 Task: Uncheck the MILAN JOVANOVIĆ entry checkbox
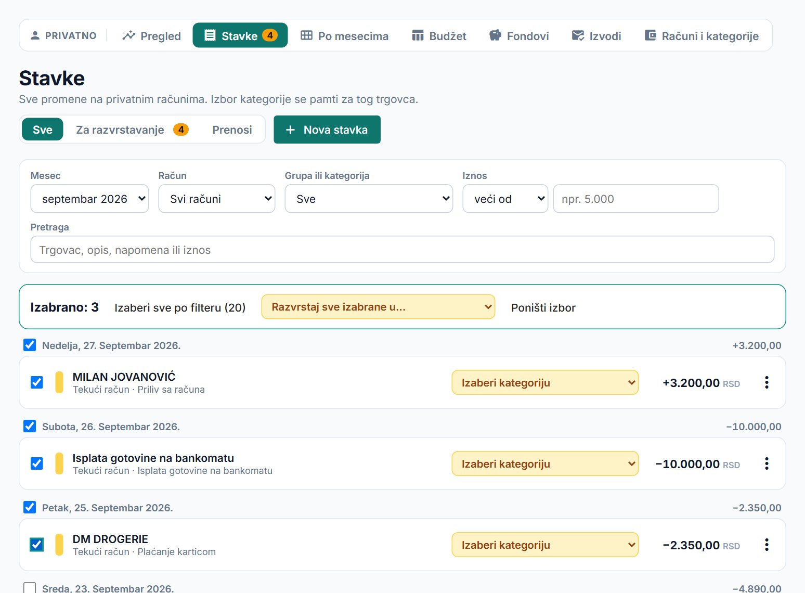36,382
